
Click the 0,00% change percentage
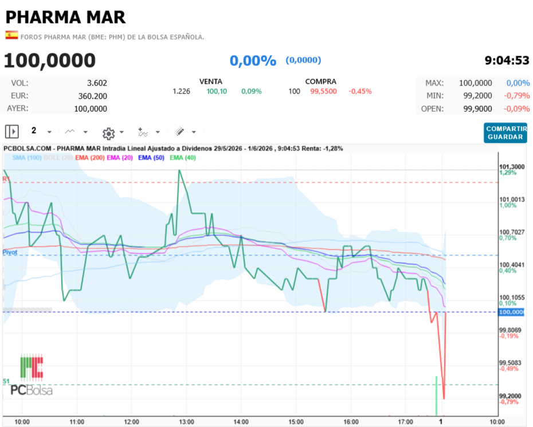tap(253, 61)
